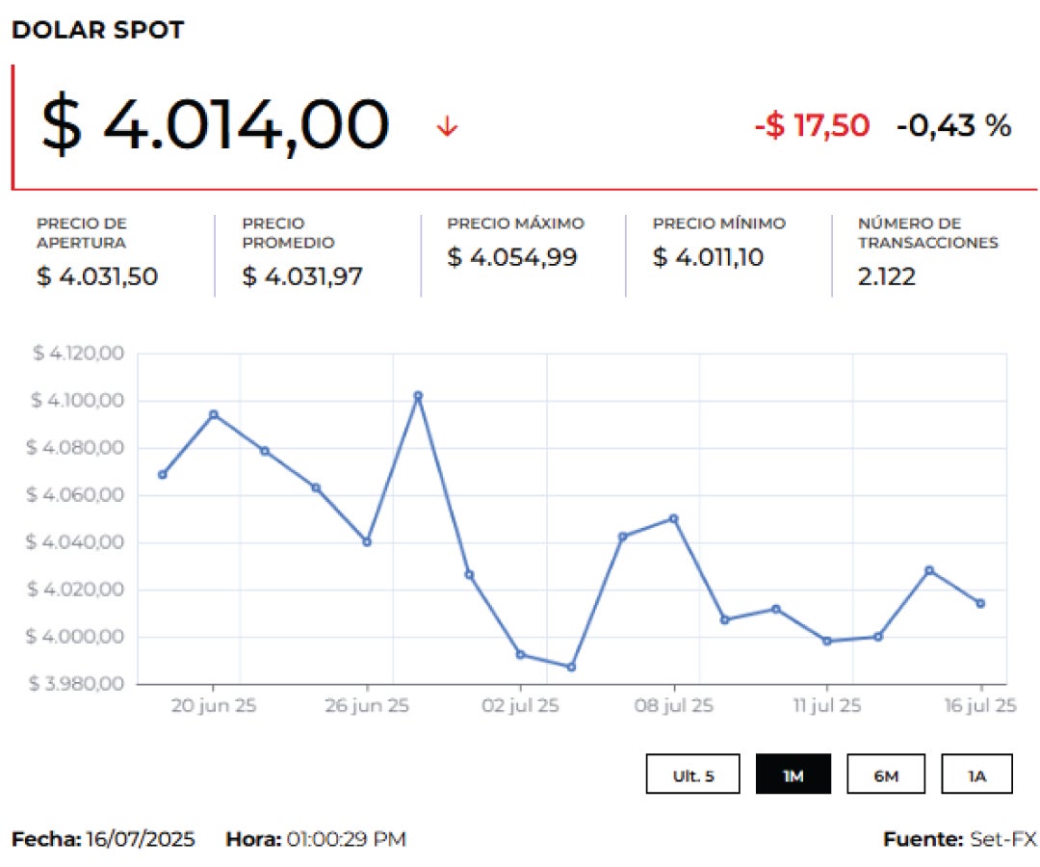
Task: Click the data point above 20 jun 25
Action: click(x=214, y=414)
